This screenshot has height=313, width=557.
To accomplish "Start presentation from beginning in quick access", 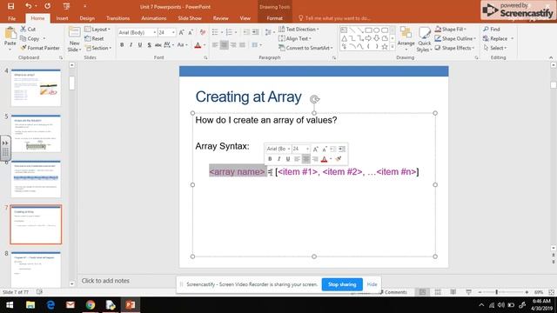I will [x=66, y=6].
